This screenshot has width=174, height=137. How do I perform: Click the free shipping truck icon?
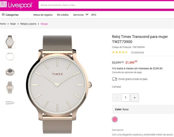tap(114, 79)
